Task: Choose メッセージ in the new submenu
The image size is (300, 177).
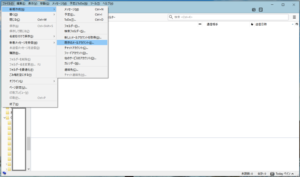Action: (x=71, y=9)
